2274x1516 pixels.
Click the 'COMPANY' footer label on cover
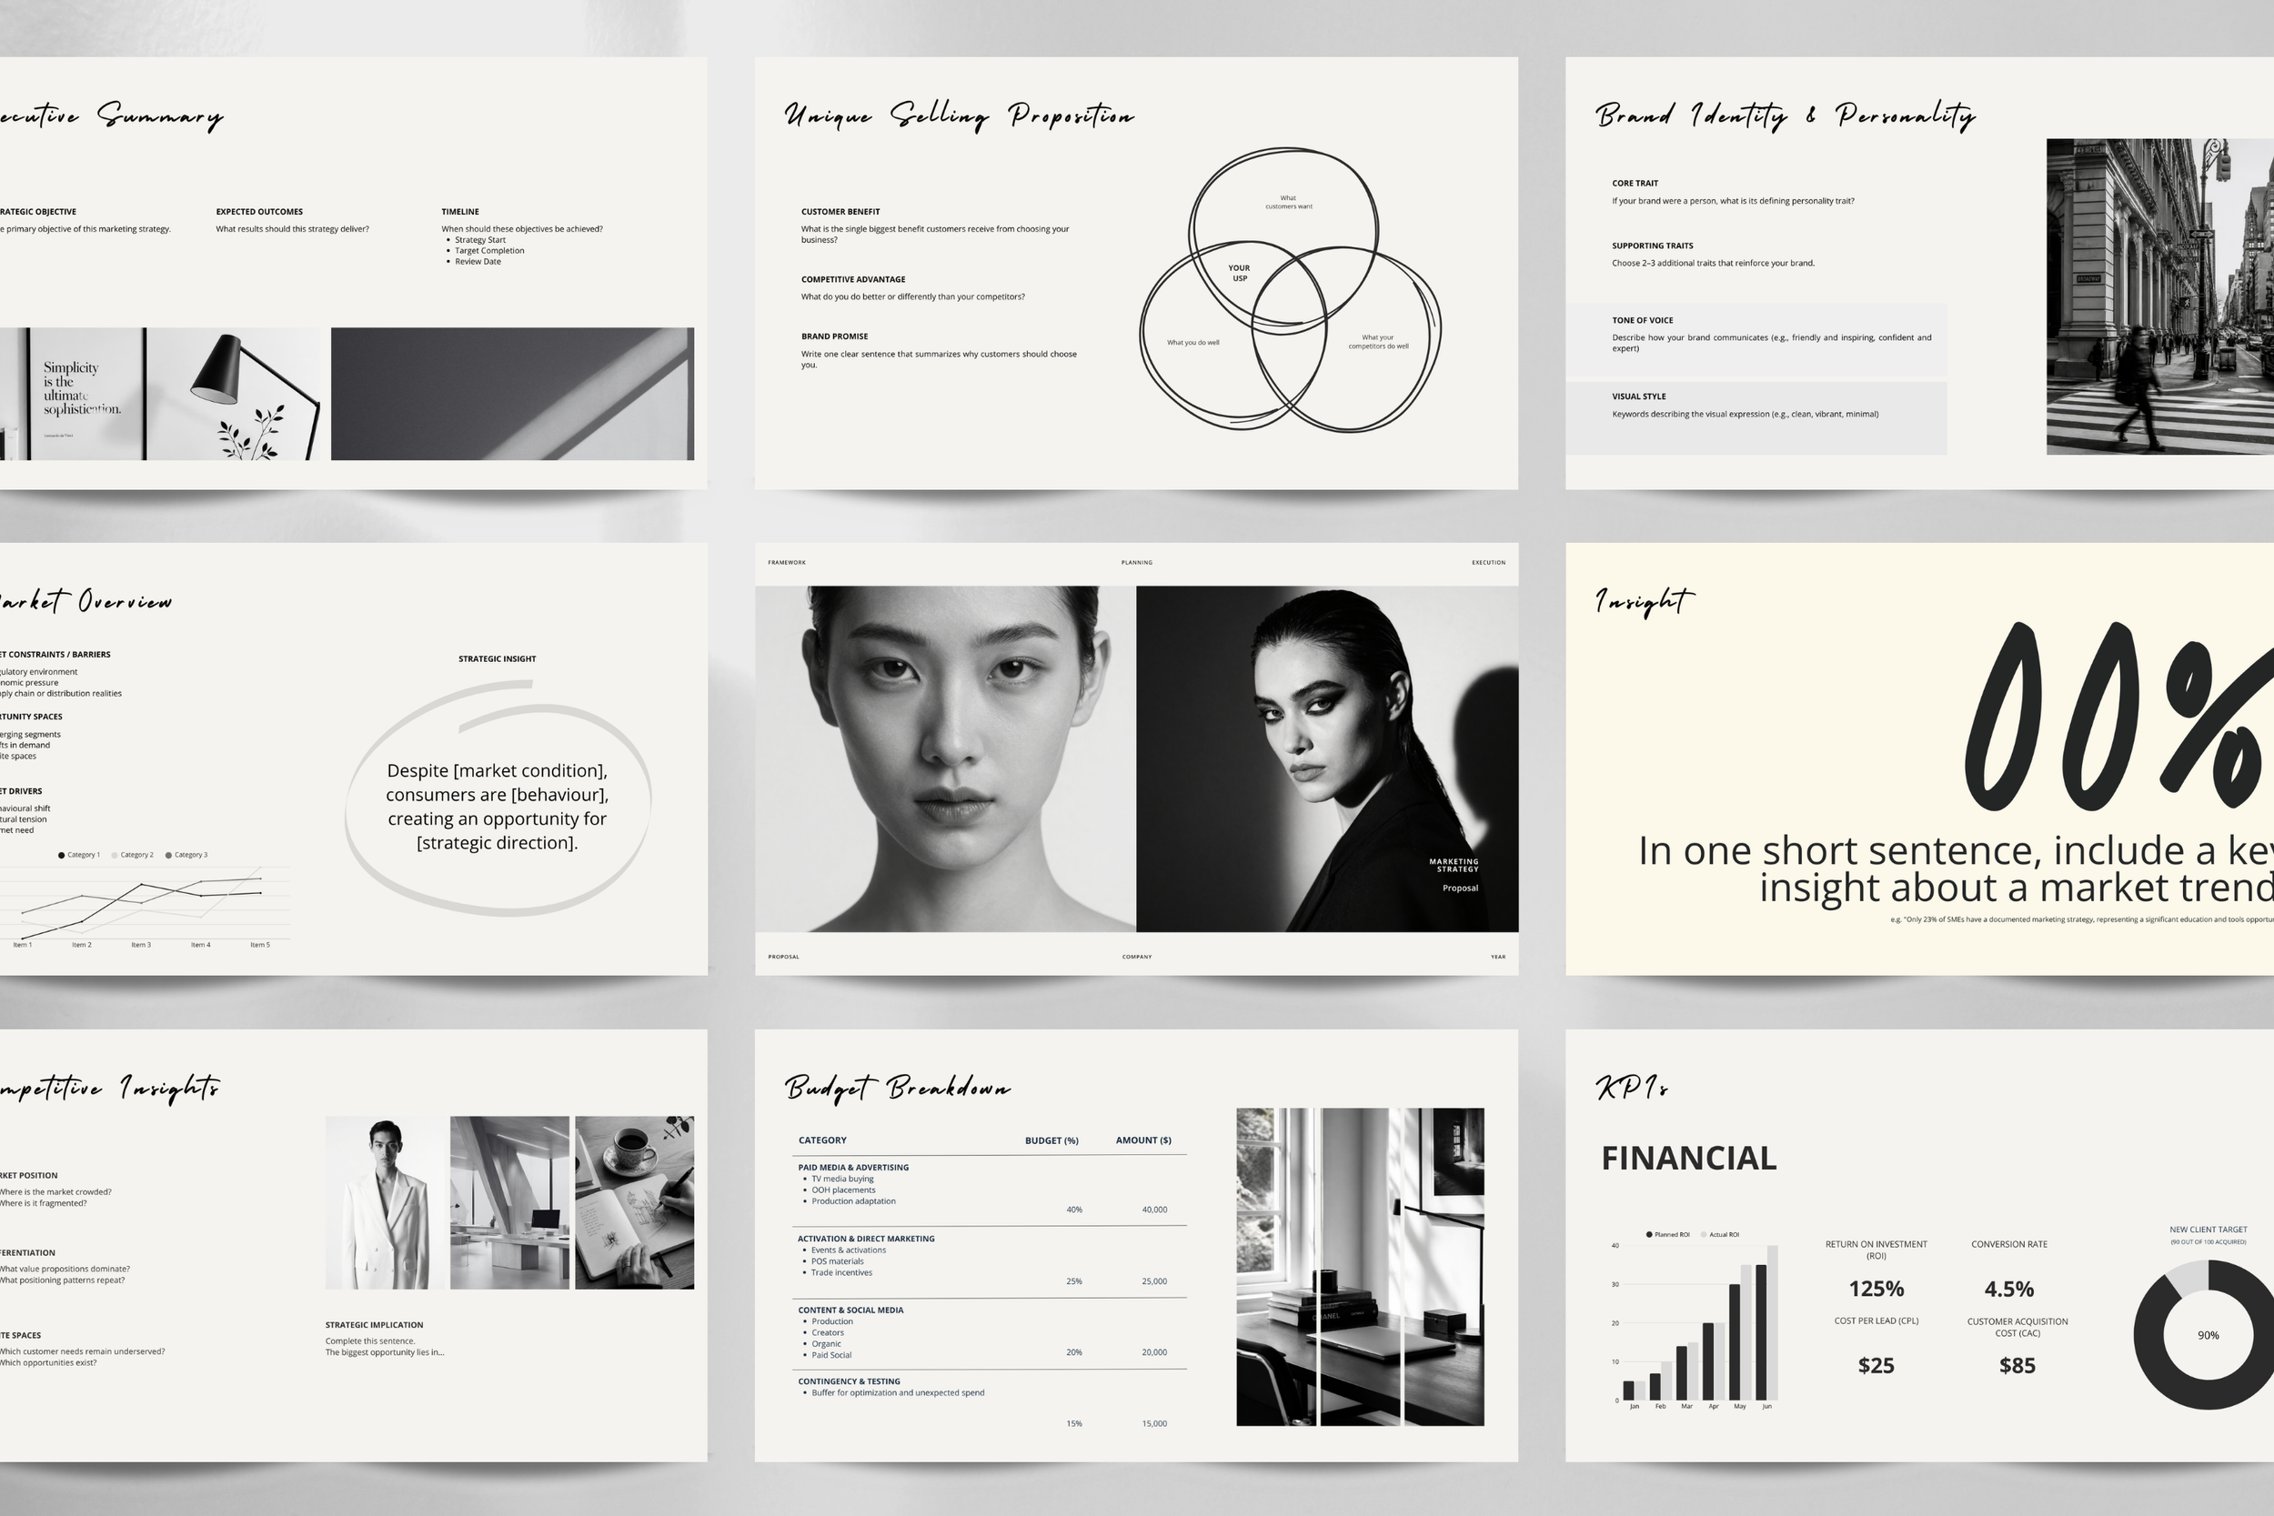tap(1137, 958)
